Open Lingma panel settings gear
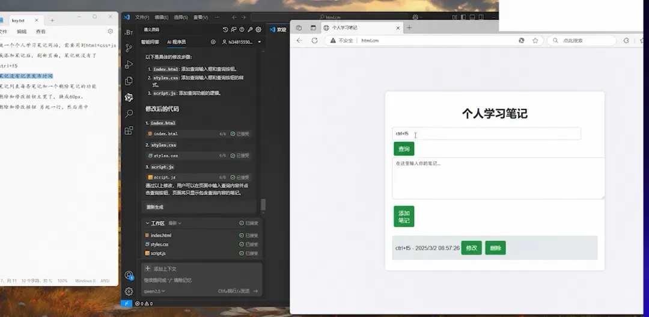The width and height of the screenshot is (649, 317). (258, 29)
